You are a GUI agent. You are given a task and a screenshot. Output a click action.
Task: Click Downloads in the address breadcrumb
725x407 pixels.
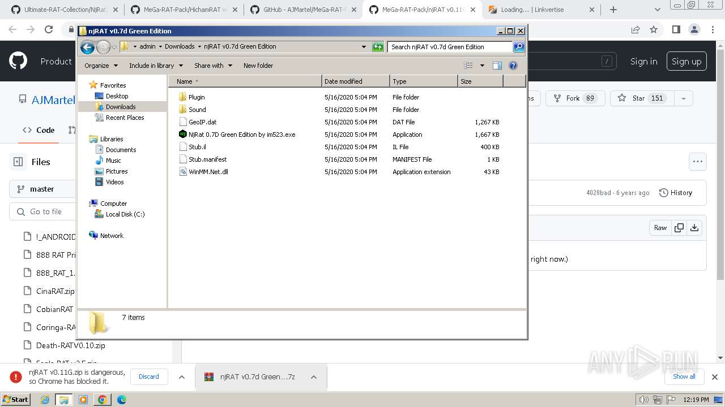point(180,47)
